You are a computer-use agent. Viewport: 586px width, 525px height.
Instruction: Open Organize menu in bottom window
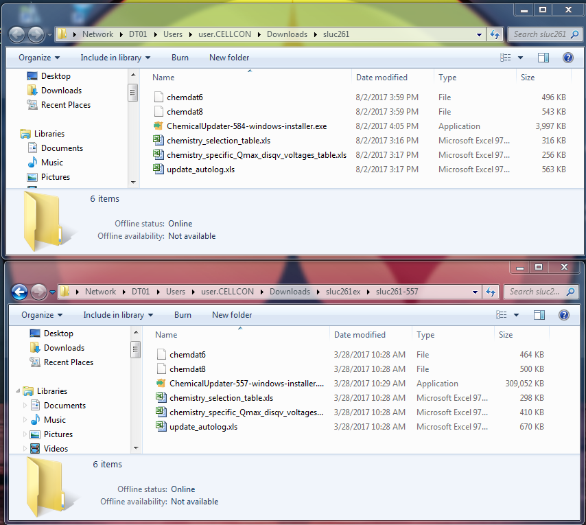click(41, 315)
